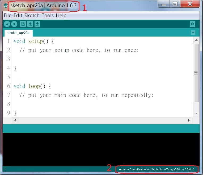
Task: Click the Verify checkmark button
Action: (7, 24)
